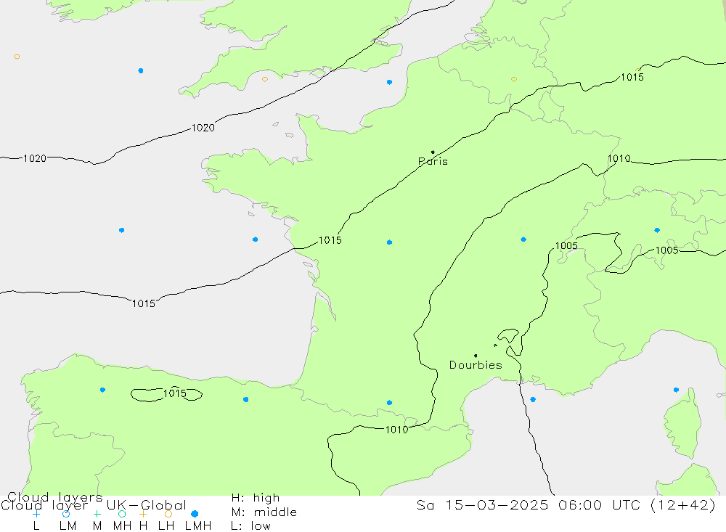This screenshot has height=532, width=726.
Task: Click the orange circle LH legend icon
Action: 168,514
